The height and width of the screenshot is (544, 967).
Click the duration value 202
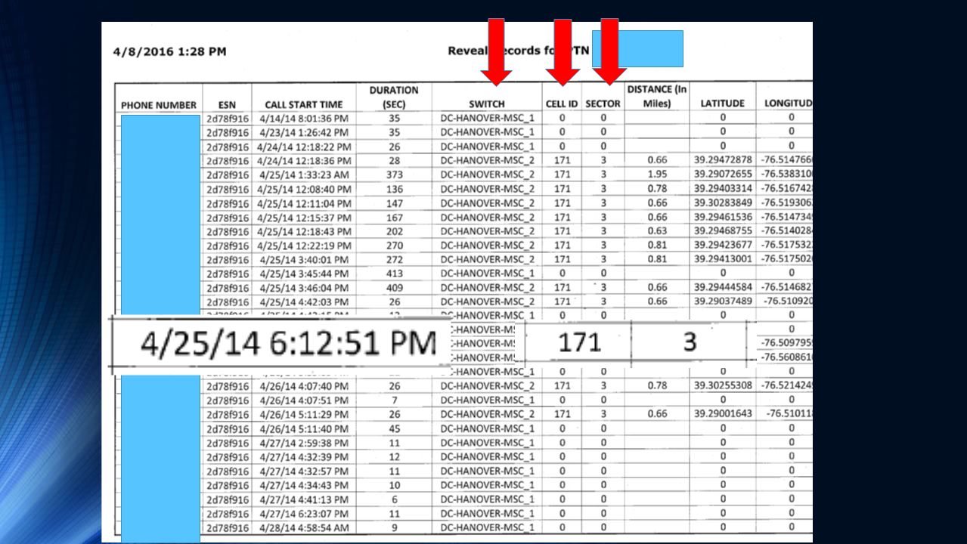[394, 231]
